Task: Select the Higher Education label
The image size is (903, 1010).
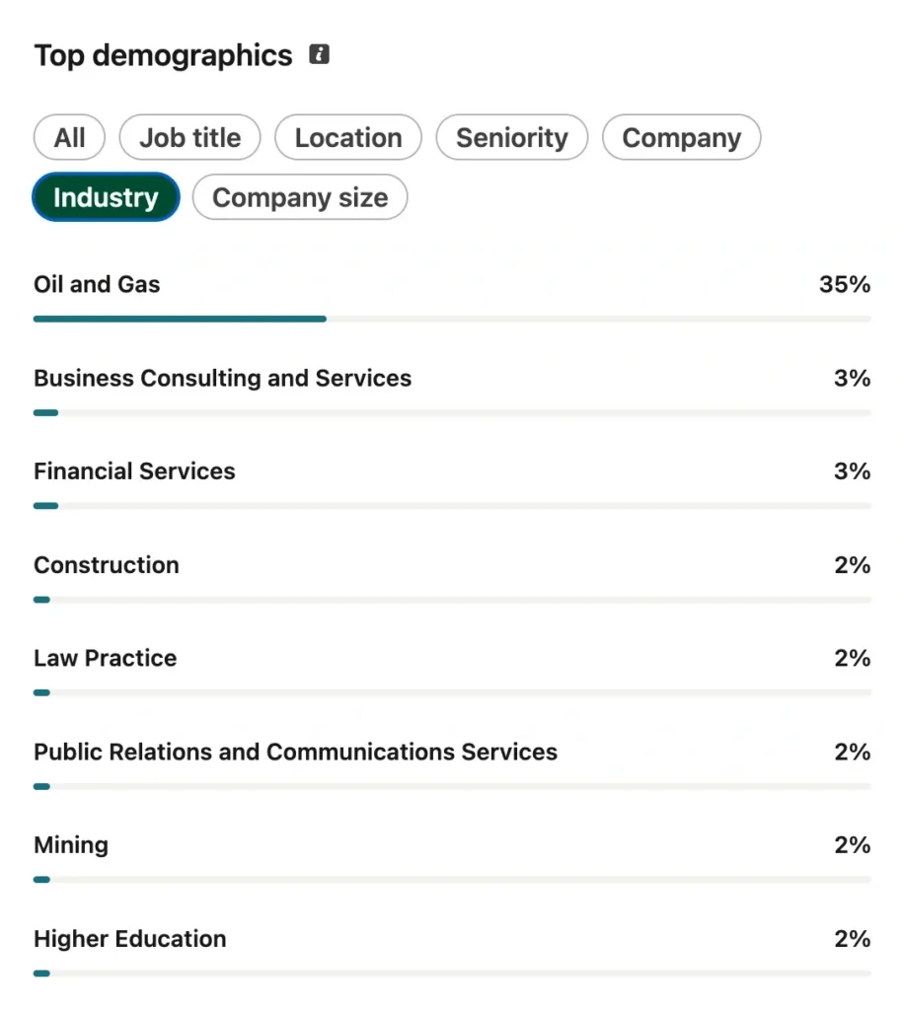Action: coord(129,939)
